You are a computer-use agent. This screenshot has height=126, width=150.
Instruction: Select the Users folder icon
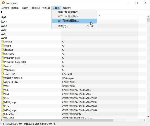point(2,66)
